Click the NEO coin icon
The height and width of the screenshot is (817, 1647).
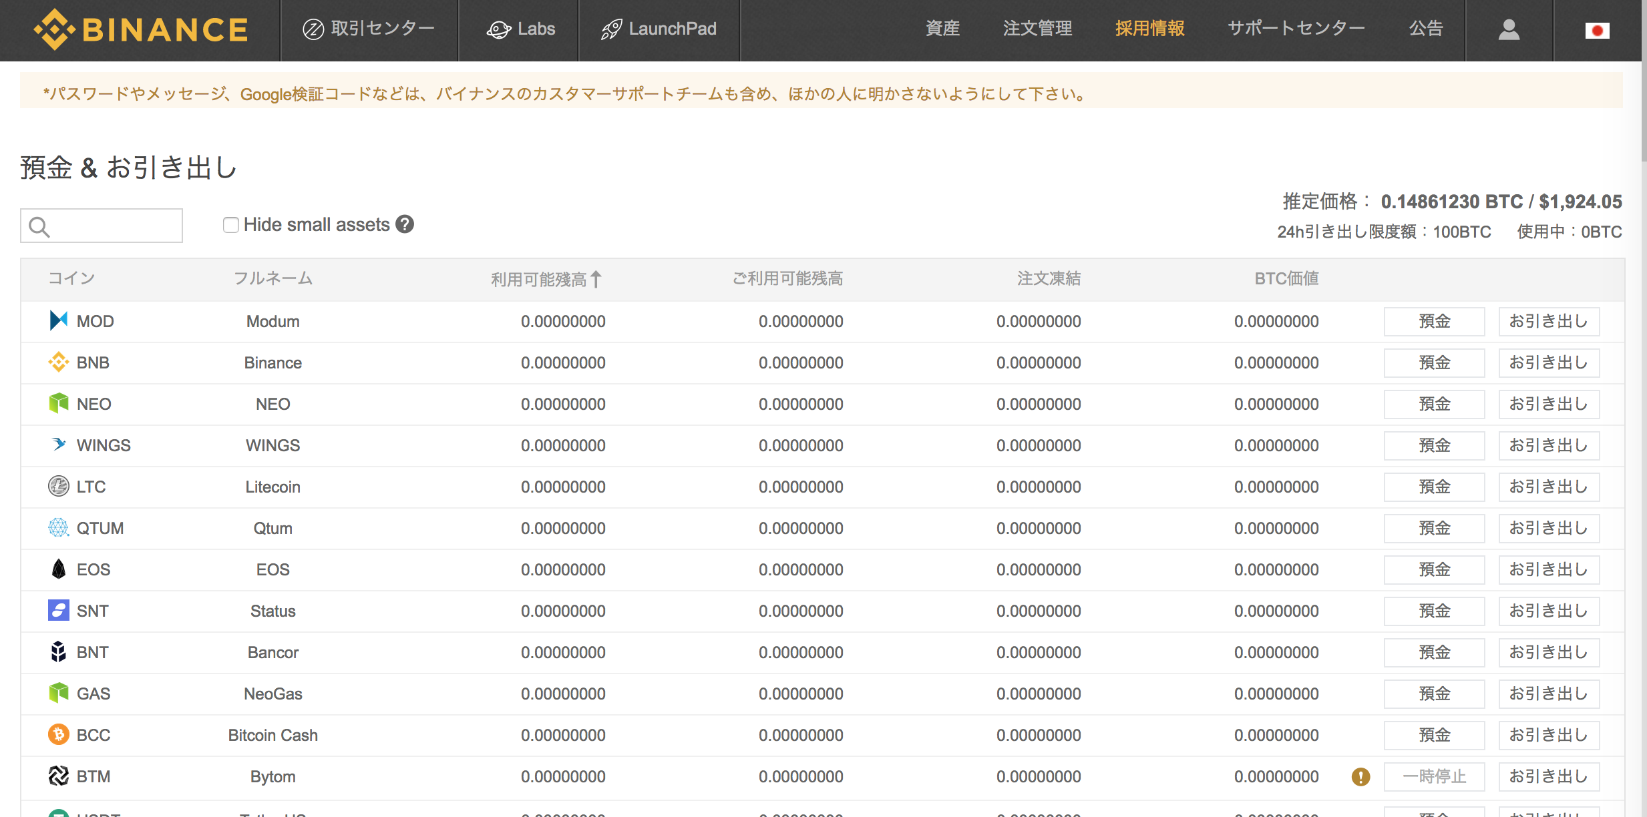click(x=59, y=404)
